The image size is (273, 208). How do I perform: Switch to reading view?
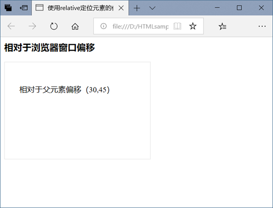coord(177,26)
